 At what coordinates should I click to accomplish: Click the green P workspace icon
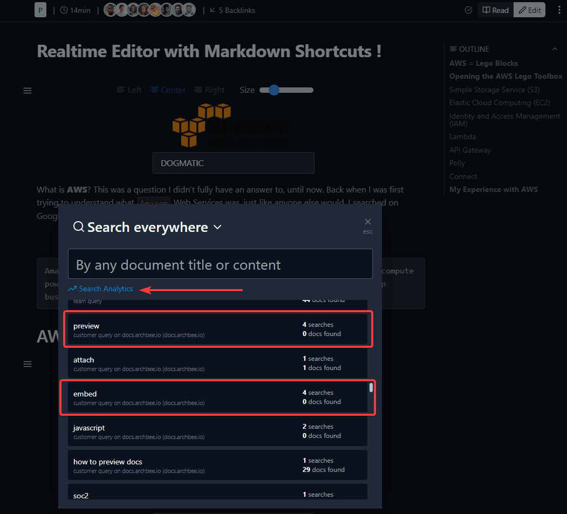click(x=40, y=10)
